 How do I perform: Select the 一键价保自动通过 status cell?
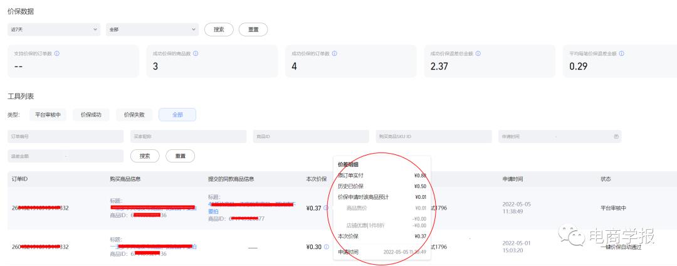(x=621, y=247)
